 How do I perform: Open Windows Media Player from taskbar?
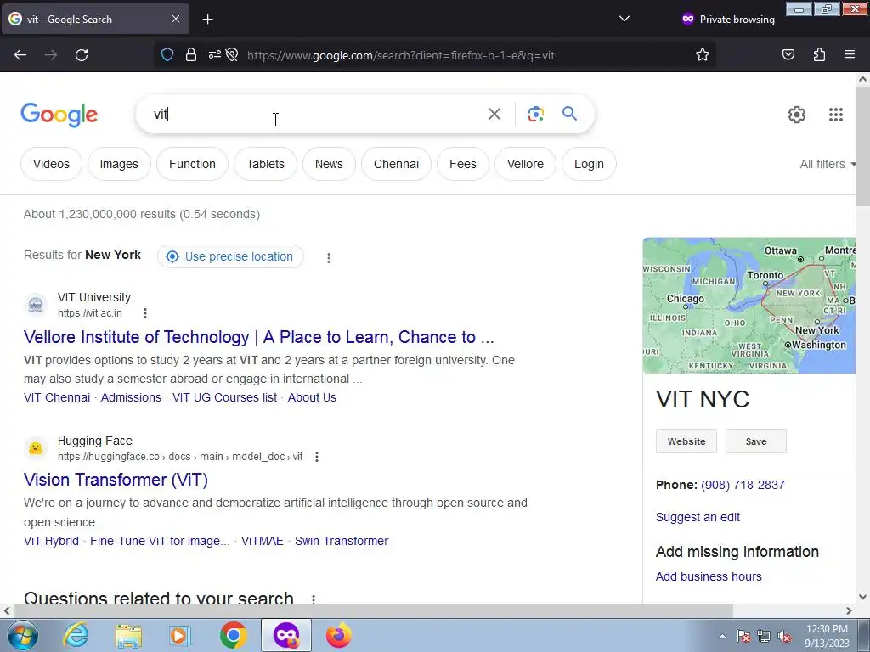(179, 635)
